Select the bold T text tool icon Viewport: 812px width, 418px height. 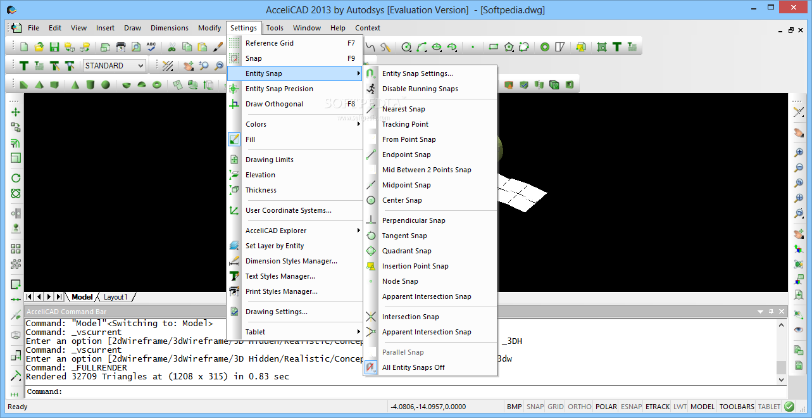[x=24, y=66]
